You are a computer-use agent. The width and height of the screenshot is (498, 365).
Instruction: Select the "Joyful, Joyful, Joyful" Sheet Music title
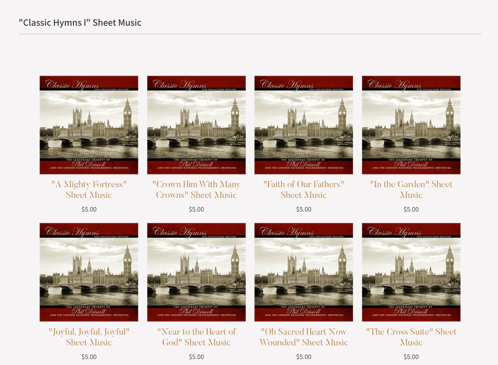point(89,337)
